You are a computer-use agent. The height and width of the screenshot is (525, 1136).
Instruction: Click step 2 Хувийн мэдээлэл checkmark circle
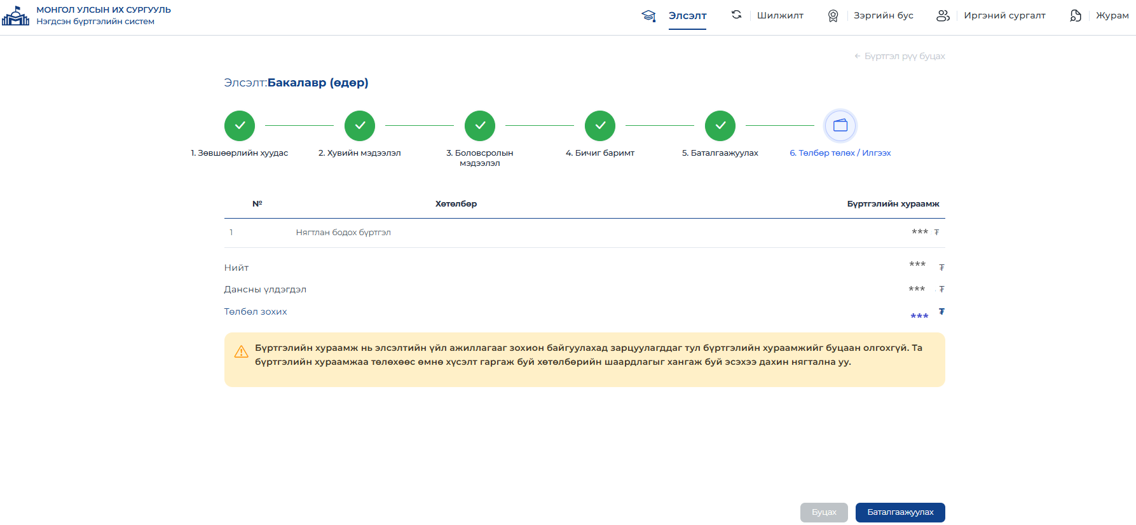click(360, 126)
